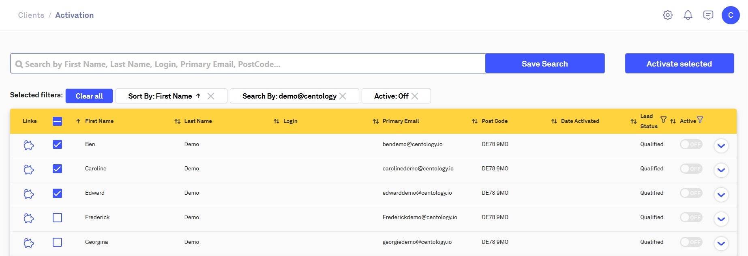Toggle the select-all header checkbox
Viewport: 748px width, 256px height.
58,121
